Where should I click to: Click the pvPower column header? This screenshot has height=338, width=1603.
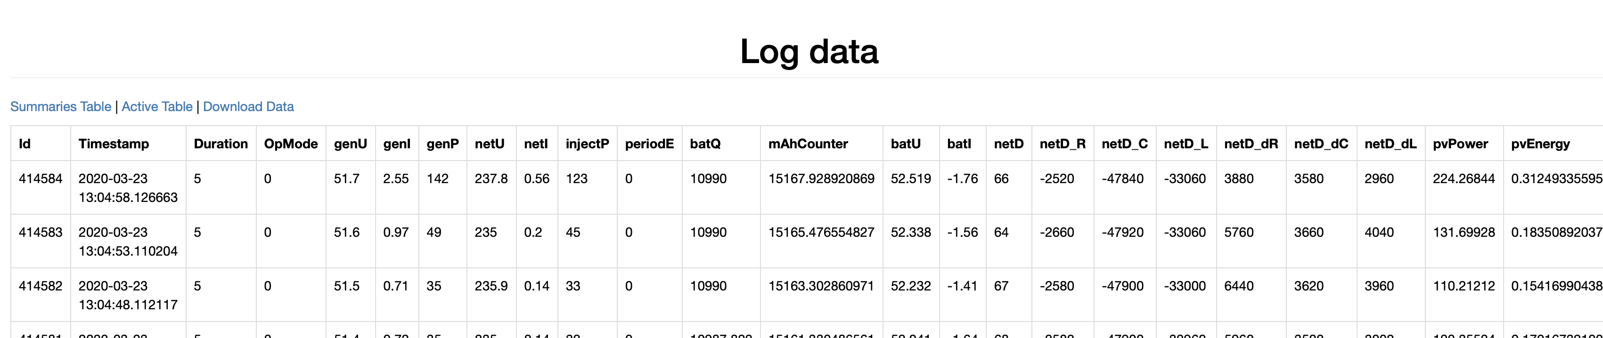[x=1460, y=144]
